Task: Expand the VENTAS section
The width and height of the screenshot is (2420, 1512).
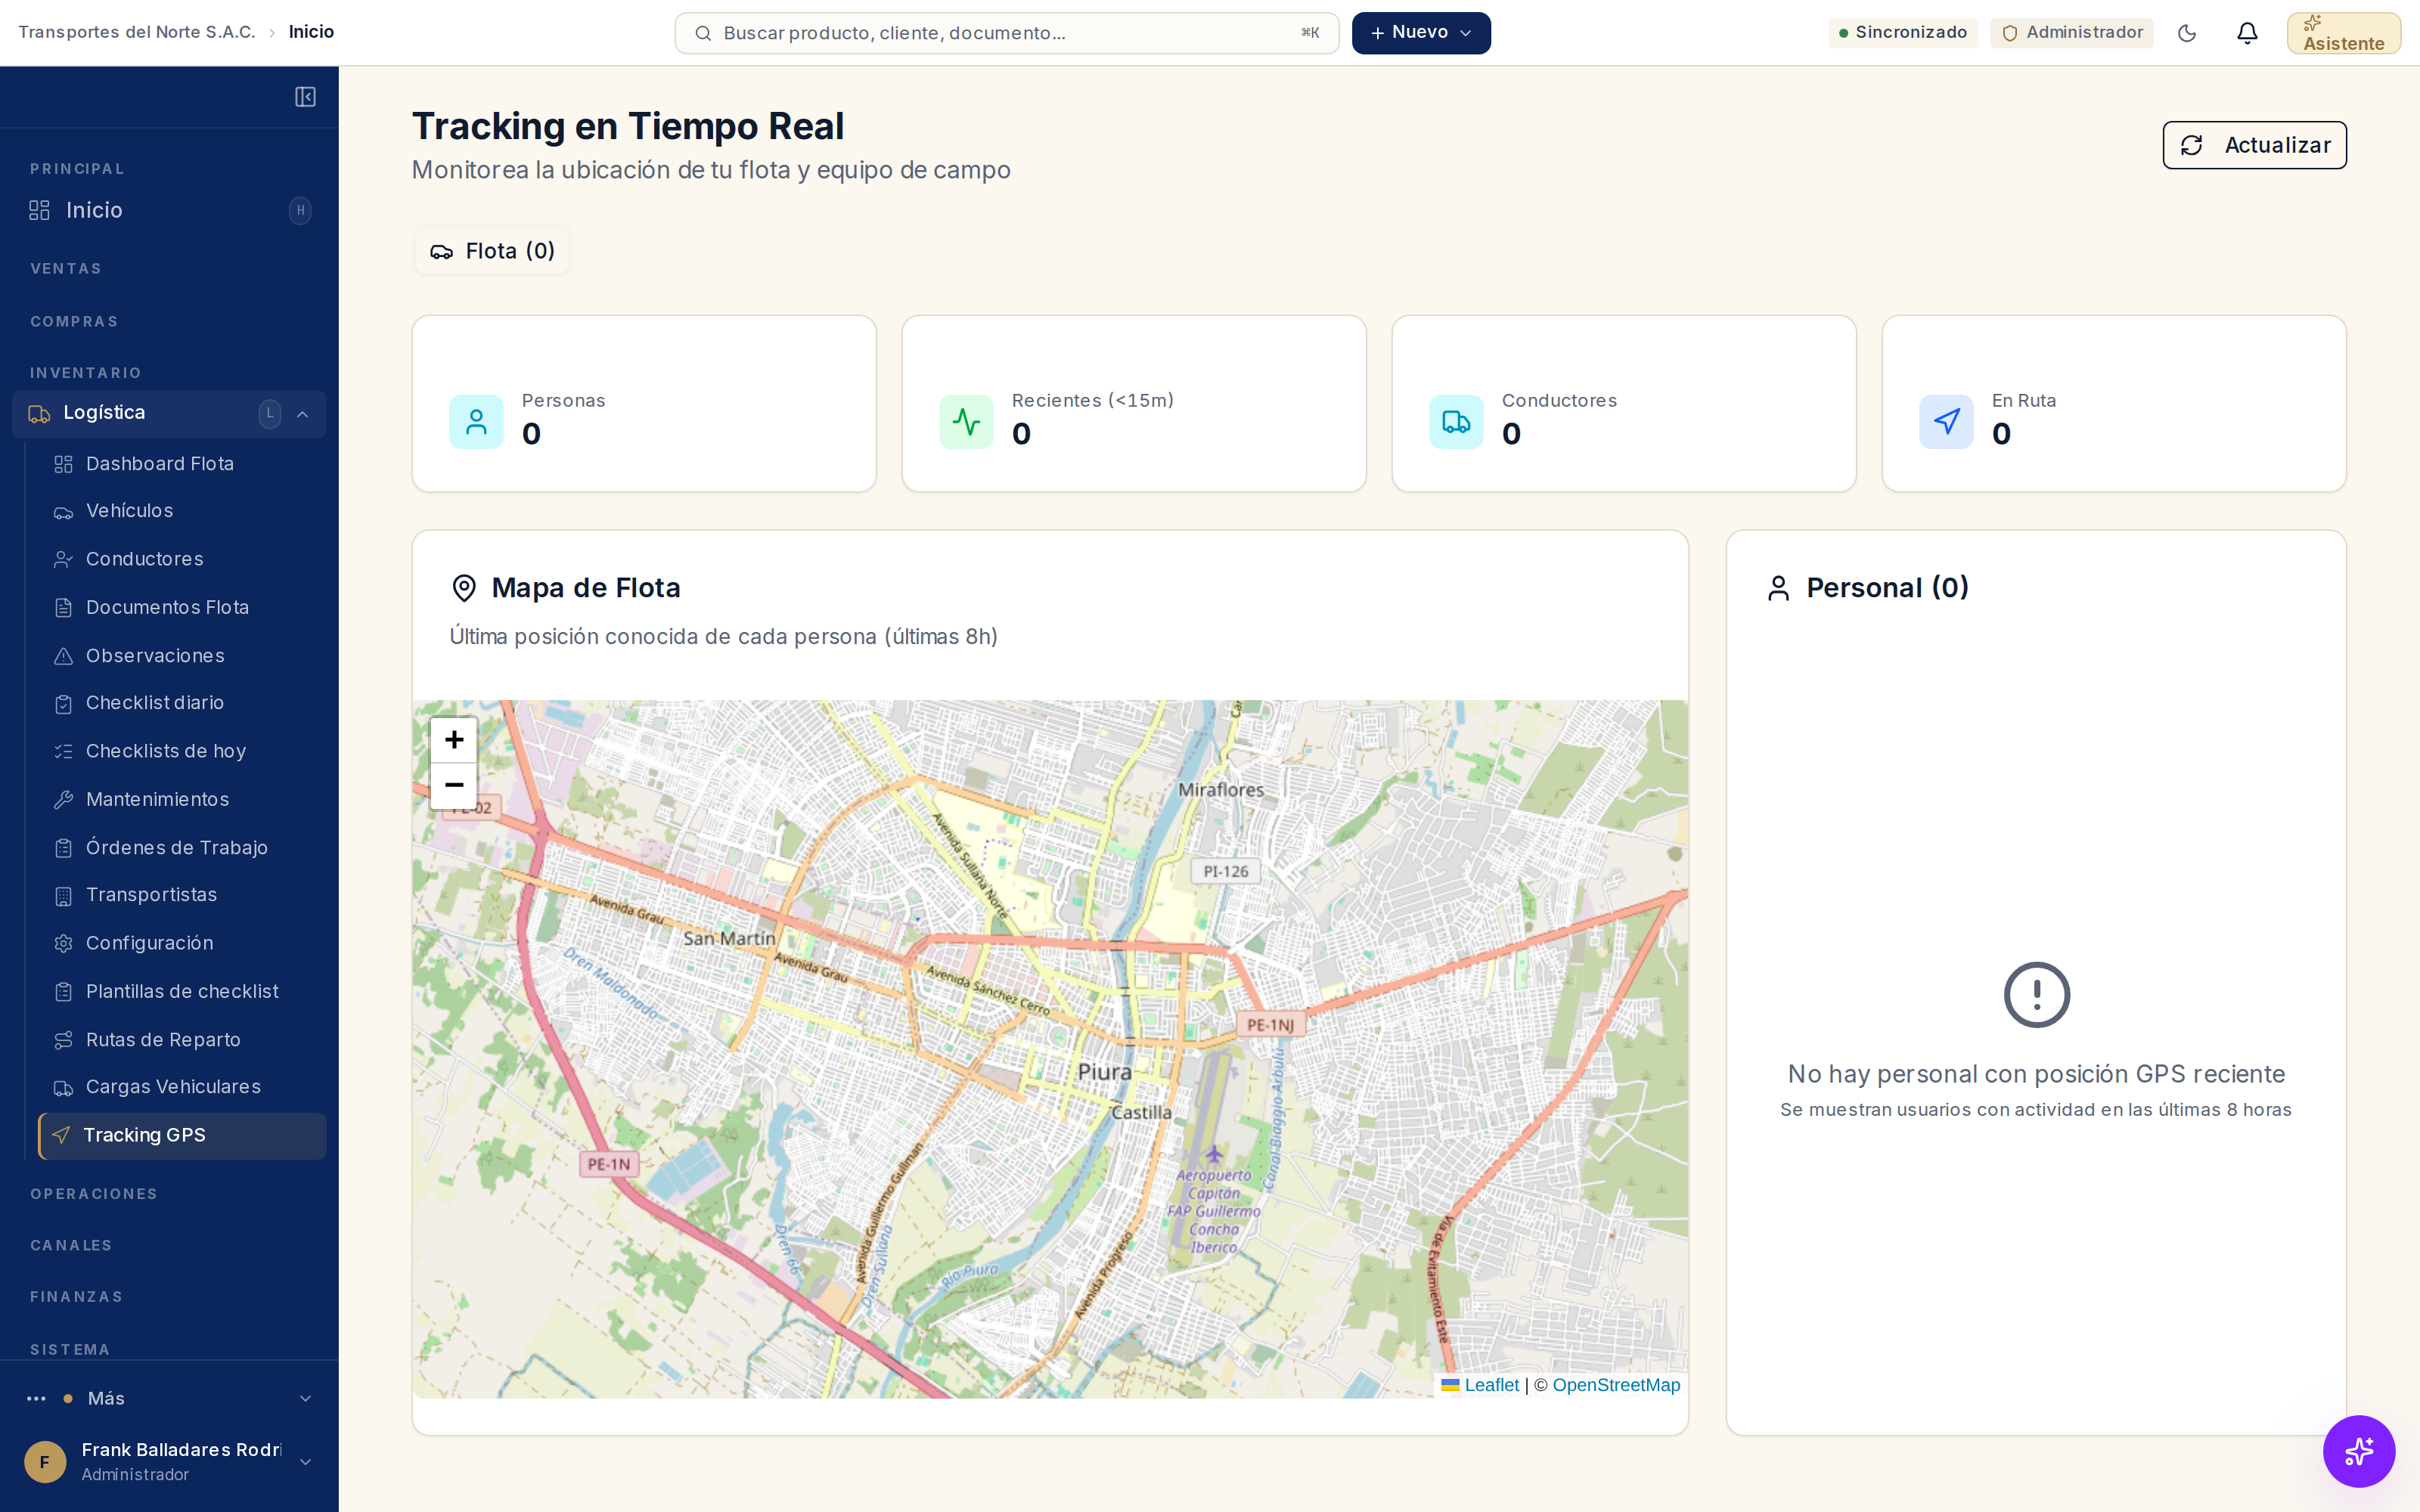Action: click(66, 269)
